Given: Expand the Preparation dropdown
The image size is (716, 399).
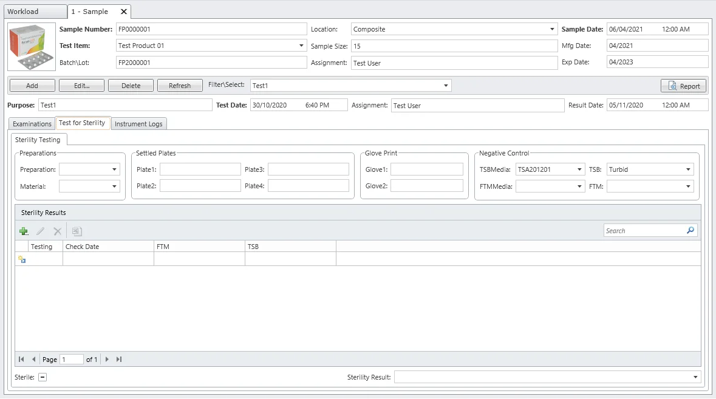Looking at the screenshot, I should point(114,170).
